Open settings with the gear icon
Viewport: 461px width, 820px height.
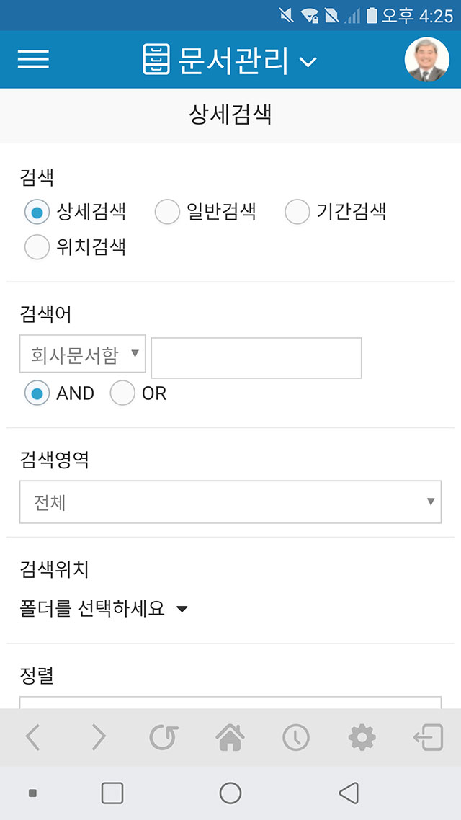[x=362, y=737]
